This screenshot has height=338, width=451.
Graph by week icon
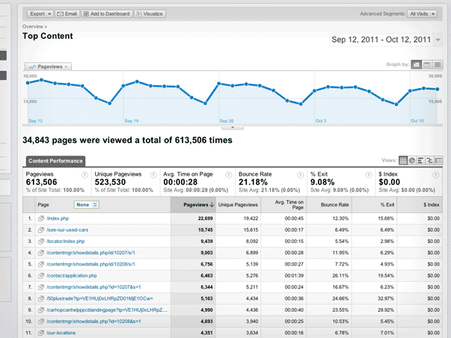427,64
